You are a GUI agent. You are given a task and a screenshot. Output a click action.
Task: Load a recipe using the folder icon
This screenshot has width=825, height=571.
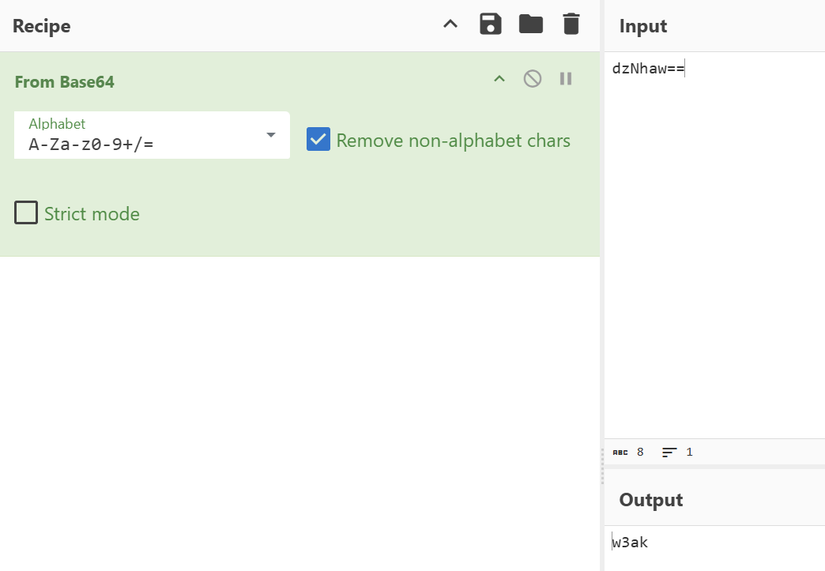(x=531, y=24)
